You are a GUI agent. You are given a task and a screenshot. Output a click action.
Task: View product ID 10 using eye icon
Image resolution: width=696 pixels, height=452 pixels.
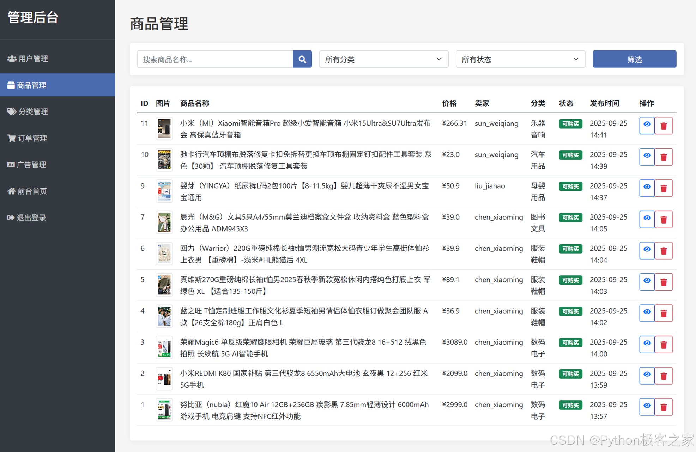tap(647, 157)
